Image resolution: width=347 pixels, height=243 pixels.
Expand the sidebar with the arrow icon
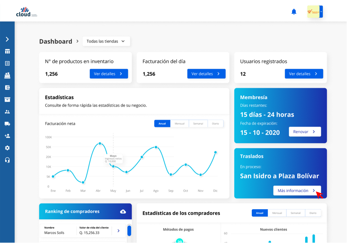[x=7, y=39]
